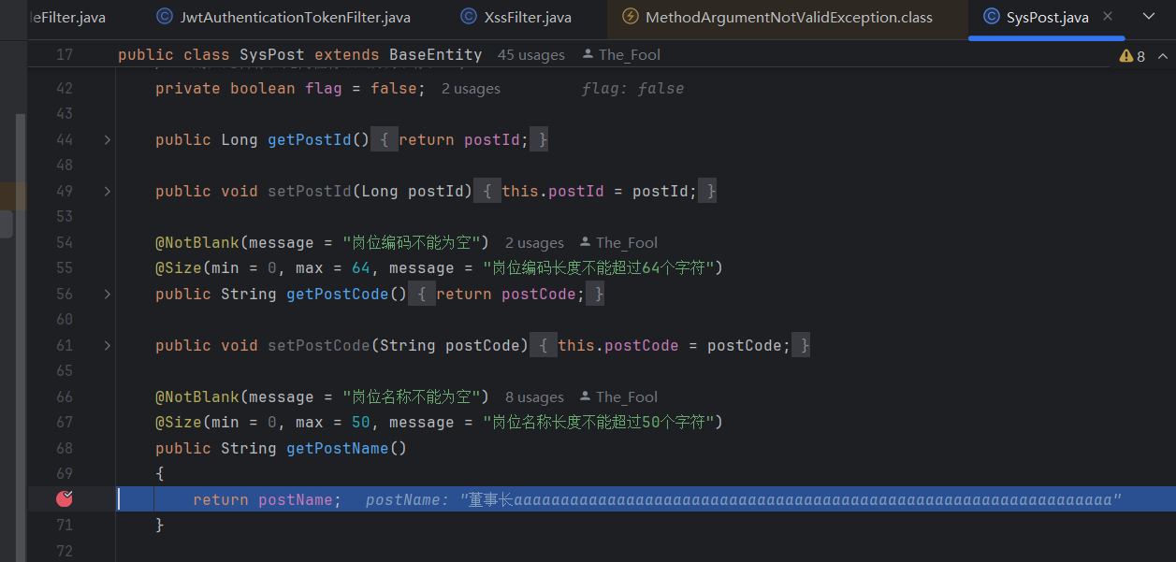Image resolution: width=1176 pixels, height=562 pixels.
Task: Click the number 50 in the max value
Action: tap(361, 423)
